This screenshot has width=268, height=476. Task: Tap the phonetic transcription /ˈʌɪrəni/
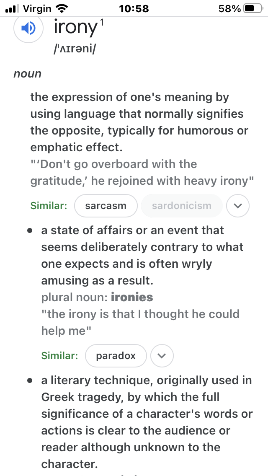(74, 49)
